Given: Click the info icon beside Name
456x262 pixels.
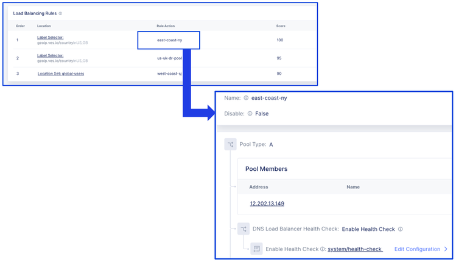Looking at the screenshot, I should click(x=246, y=98).
